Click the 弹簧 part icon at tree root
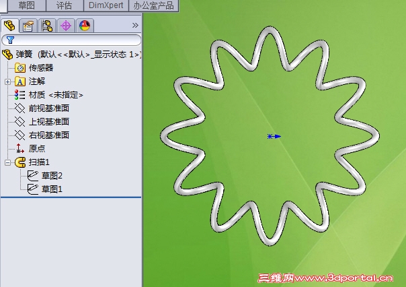The width and height of the screenshot is (406, 287). coord(7,55)
